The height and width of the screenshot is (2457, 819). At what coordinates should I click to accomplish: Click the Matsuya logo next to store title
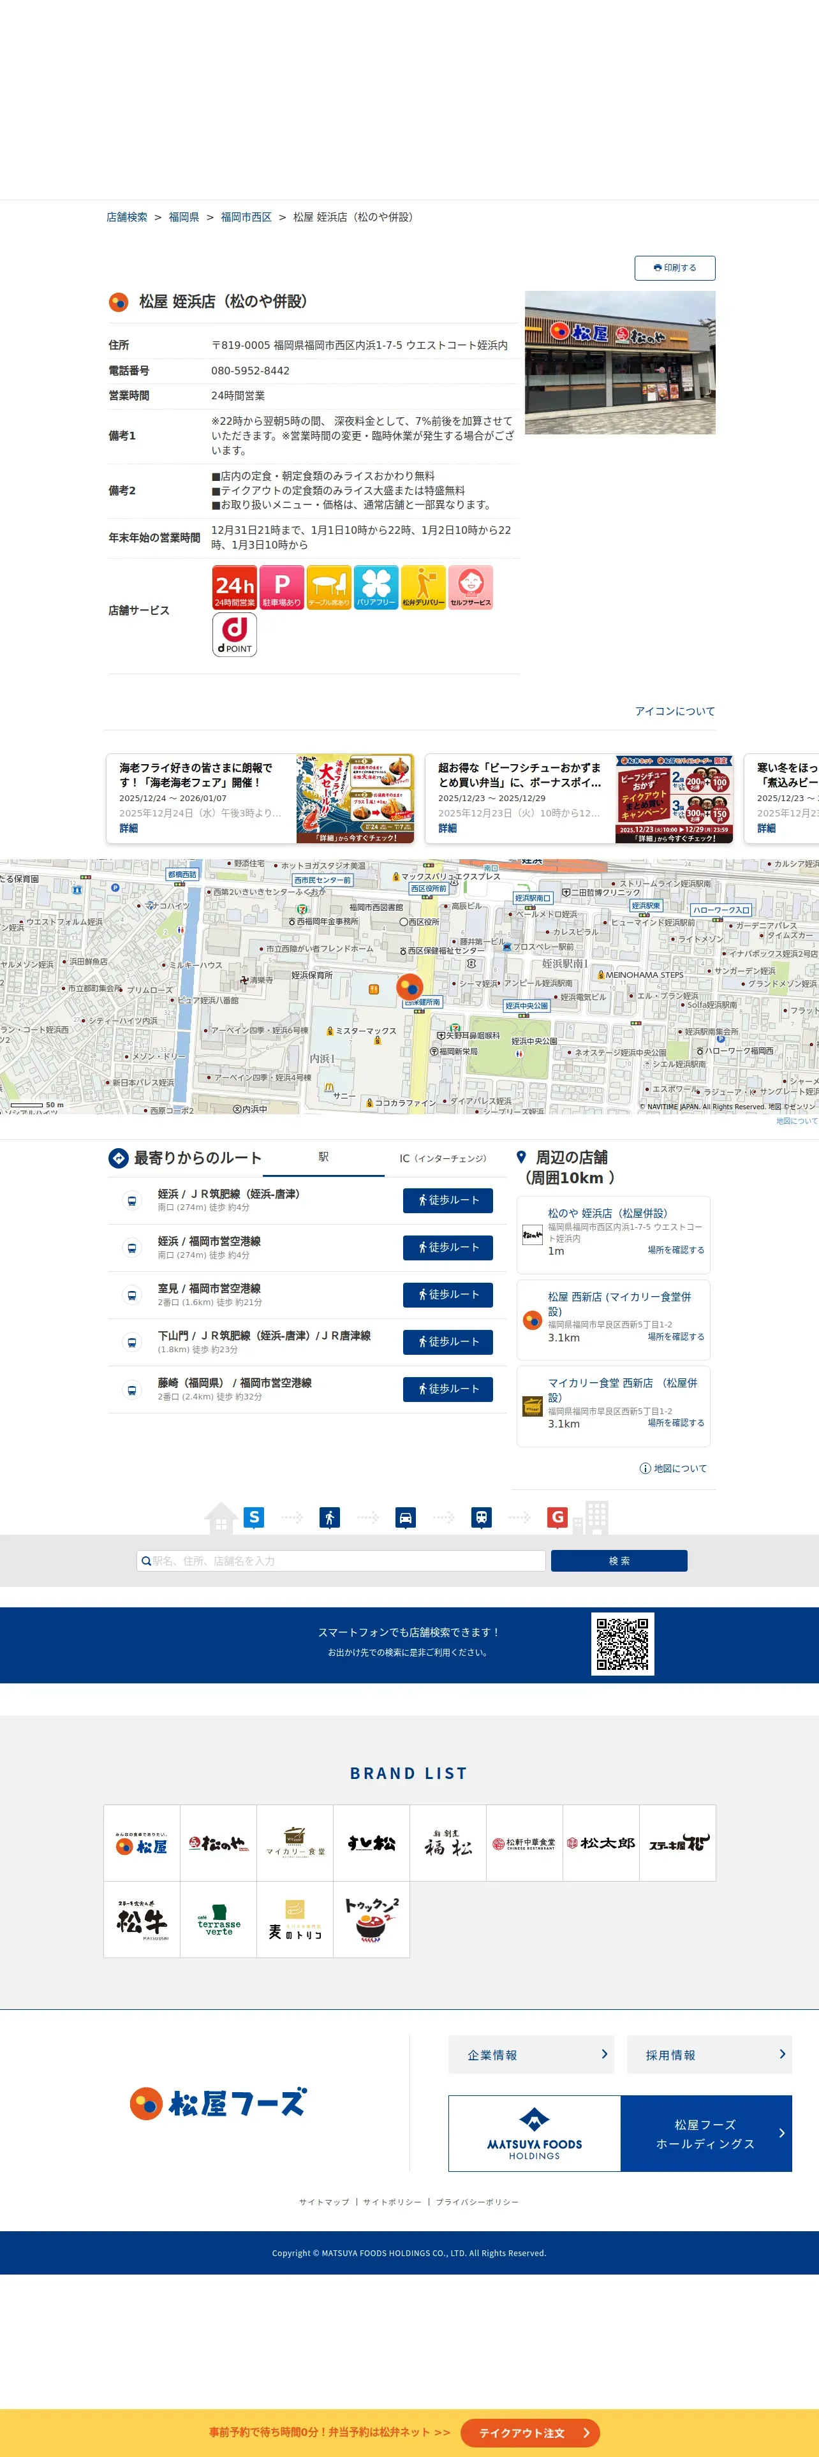[x=118, y=302]
